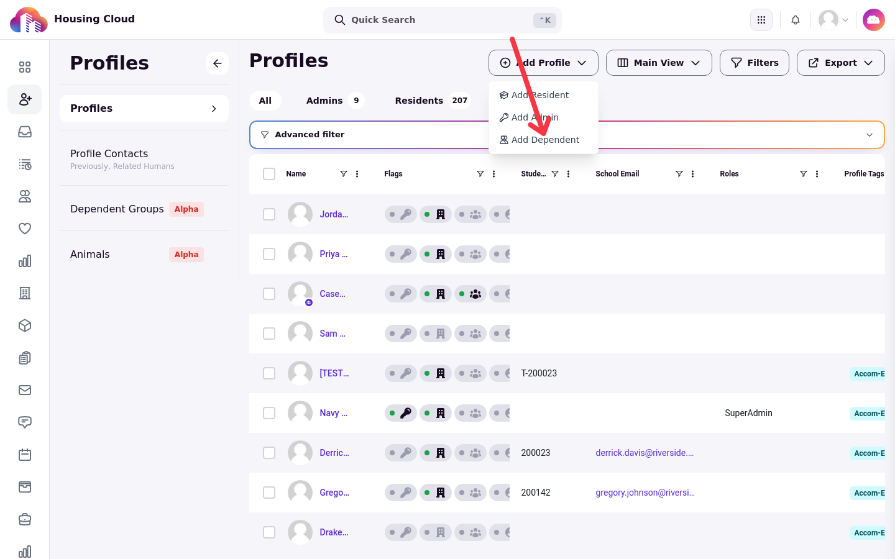Toggle the Add Profile dropdown button
This screenshot has height=559, width=895.
tap(543, 63)
